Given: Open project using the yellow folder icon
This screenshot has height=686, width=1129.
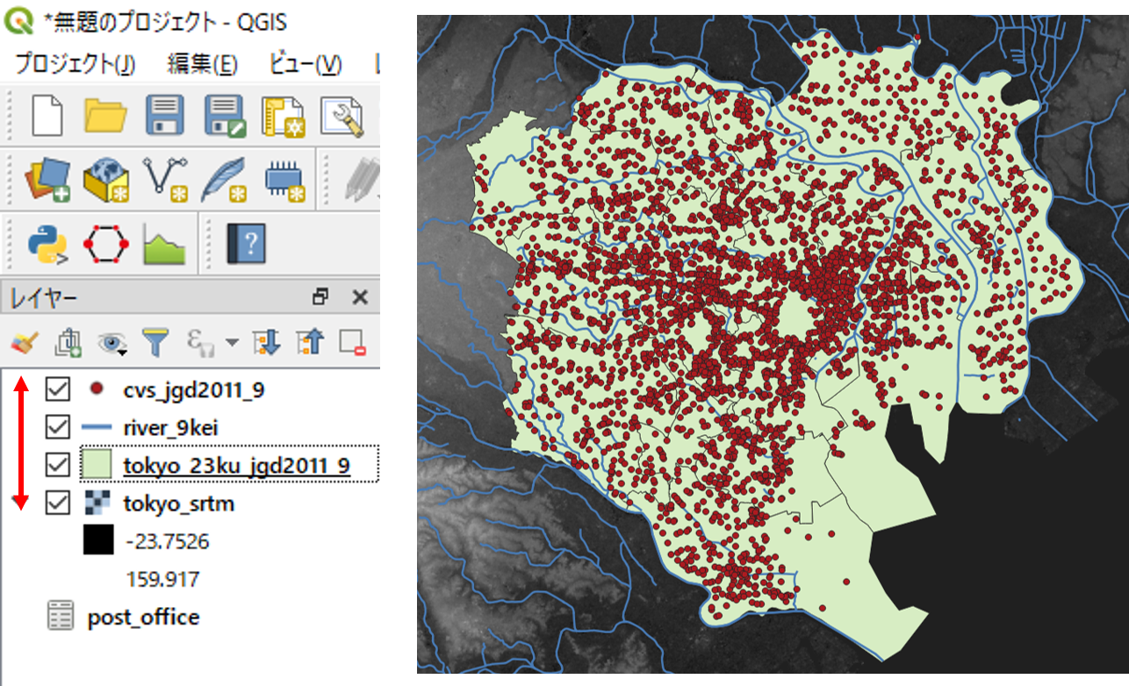Looking at the screenshot, I should (105, 115).
